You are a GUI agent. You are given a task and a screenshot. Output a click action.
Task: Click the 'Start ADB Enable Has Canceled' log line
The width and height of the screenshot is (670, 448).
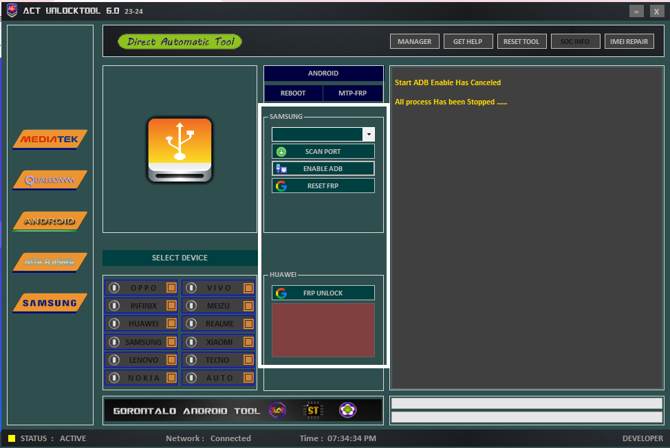click(x=448, y=82)
